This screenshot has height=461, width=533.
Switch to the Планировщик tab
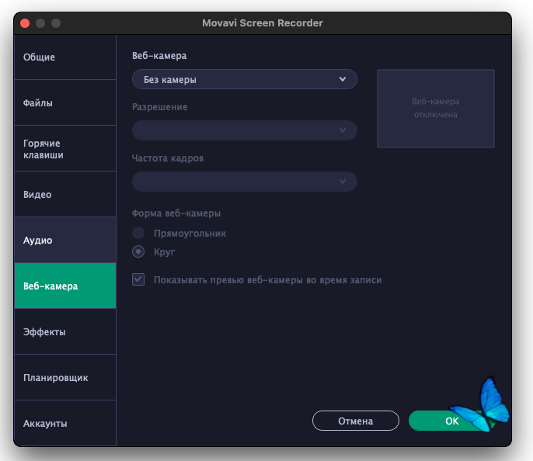point(65,377)
